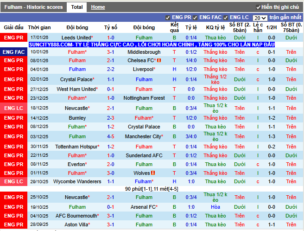This screenshot has width=304, height=231.
Task: Click the Giải đấu column header
Action: click(x=13, y=27)
